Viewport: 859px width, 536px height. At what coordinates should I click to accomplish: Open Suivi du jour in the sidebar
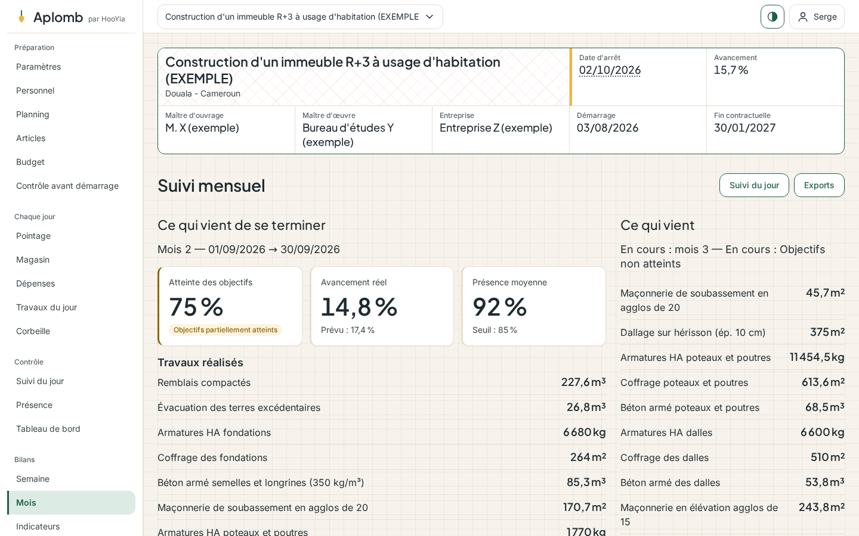click(x=71, y=381)
